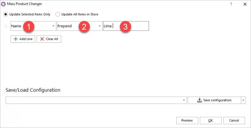This screenshot has width=251, height=128.
Task: Select Update Selected Items Only option
Action: point(5,14)
